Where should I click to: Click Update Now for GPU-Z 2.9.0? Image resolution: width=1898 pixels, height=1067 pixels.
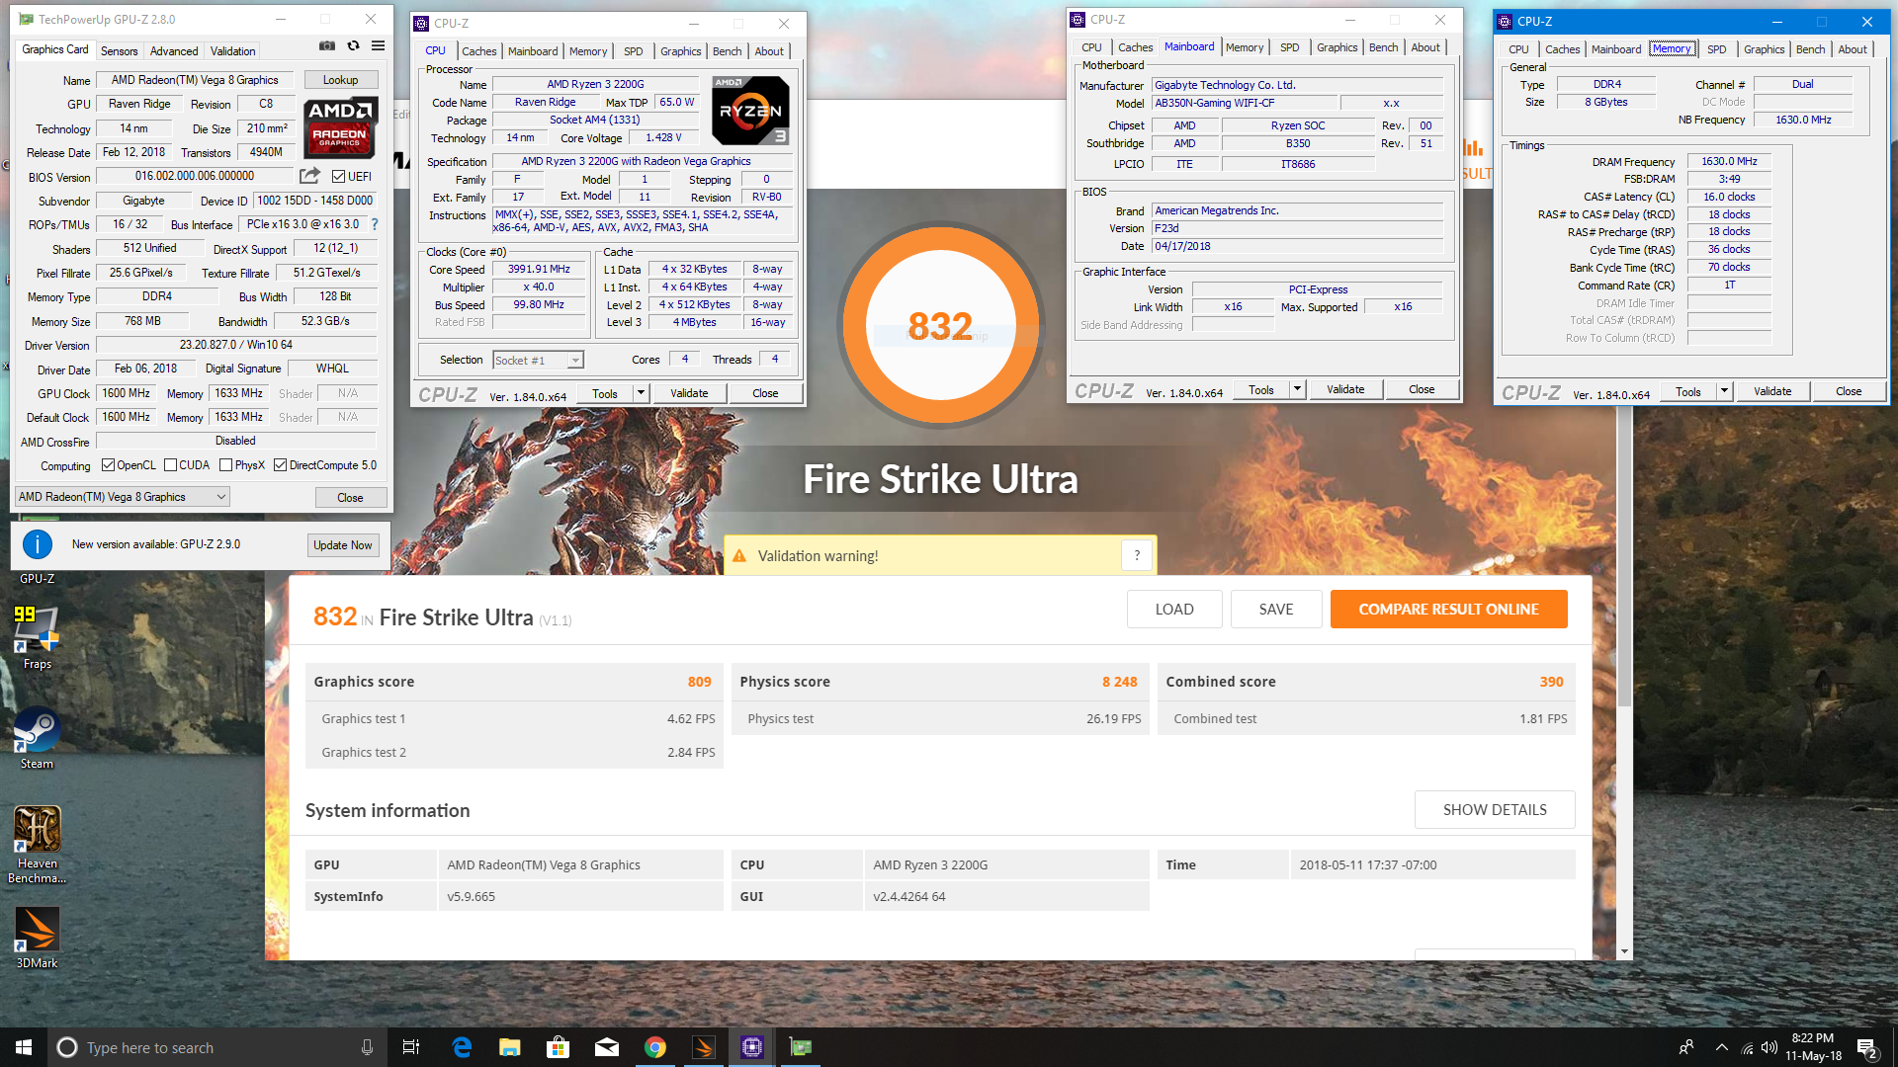pos(343,545)
